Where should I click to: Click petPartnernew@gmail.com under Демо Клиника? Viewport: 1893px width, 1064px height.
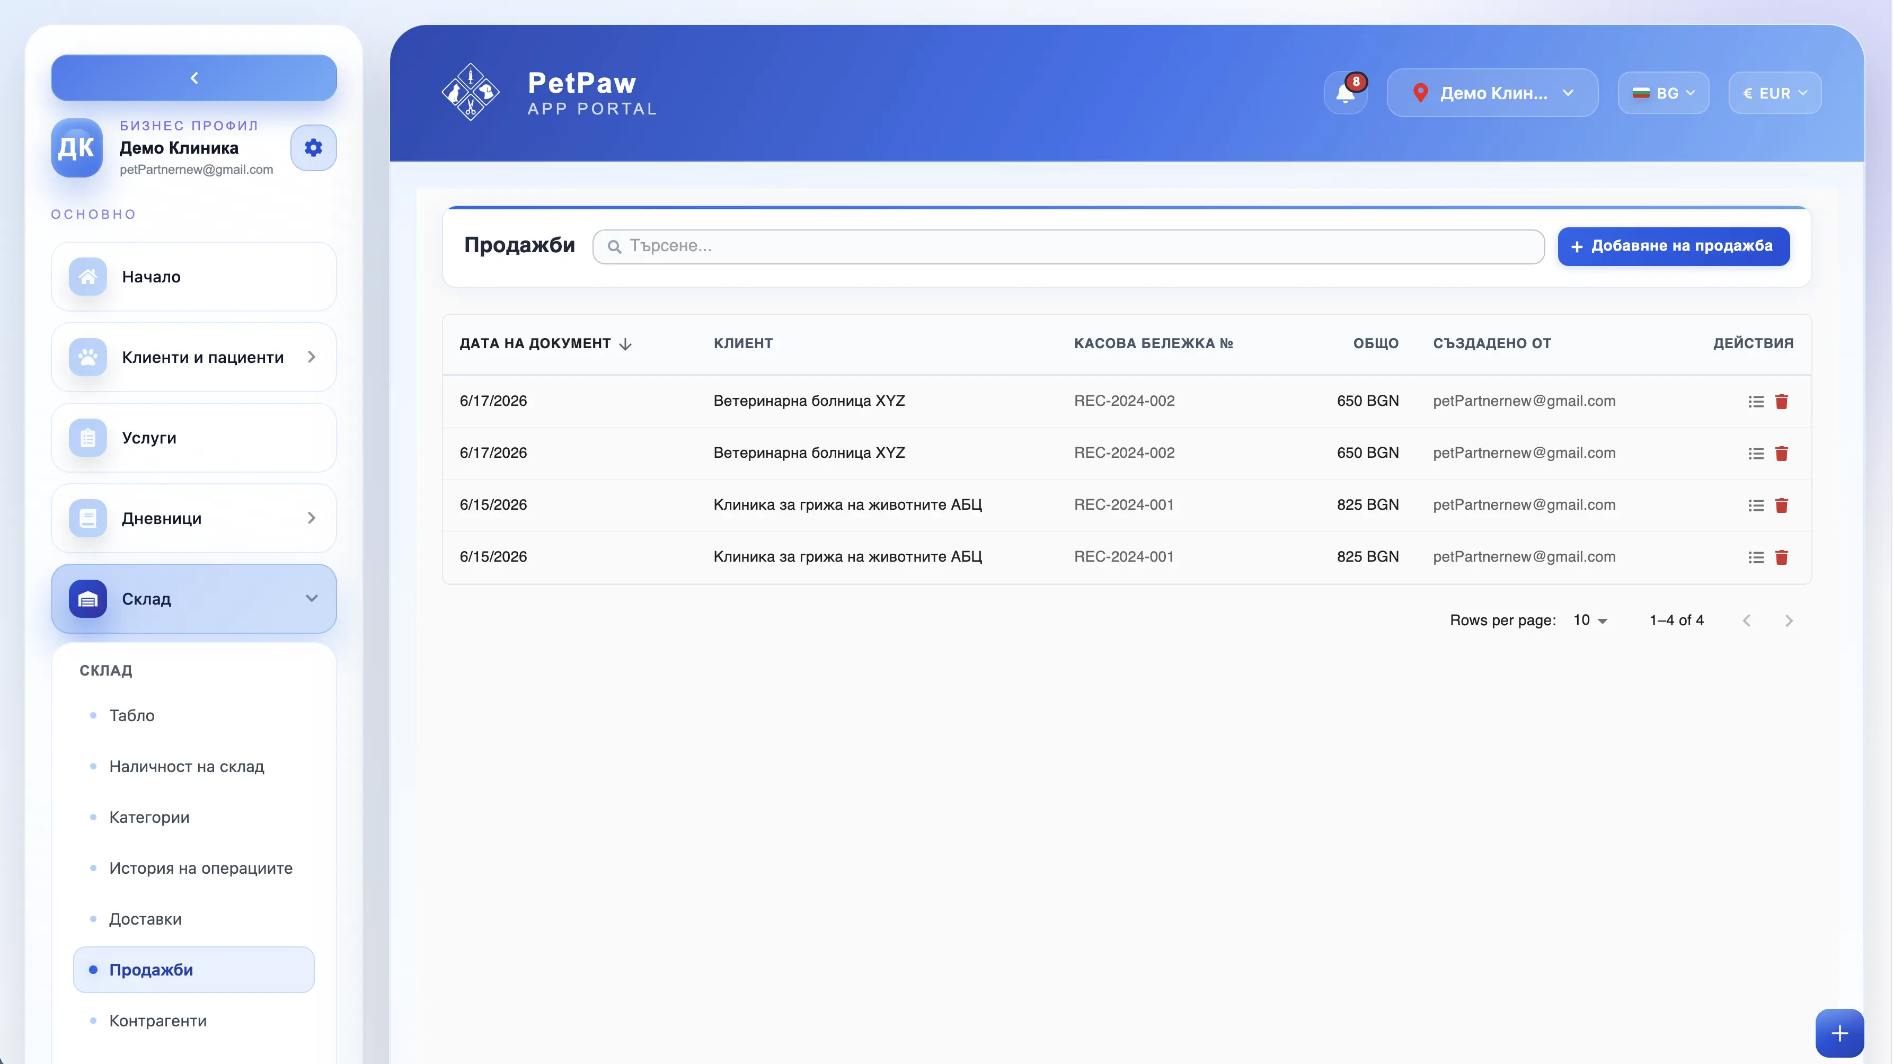coord(196,170)
